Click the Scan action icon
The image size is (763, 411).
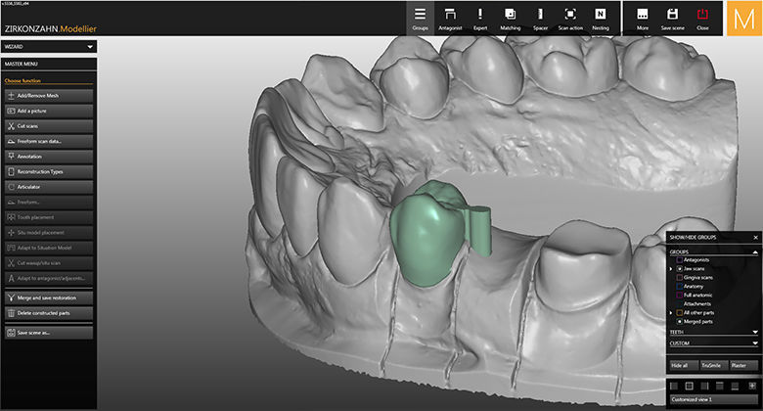(570, 19)
